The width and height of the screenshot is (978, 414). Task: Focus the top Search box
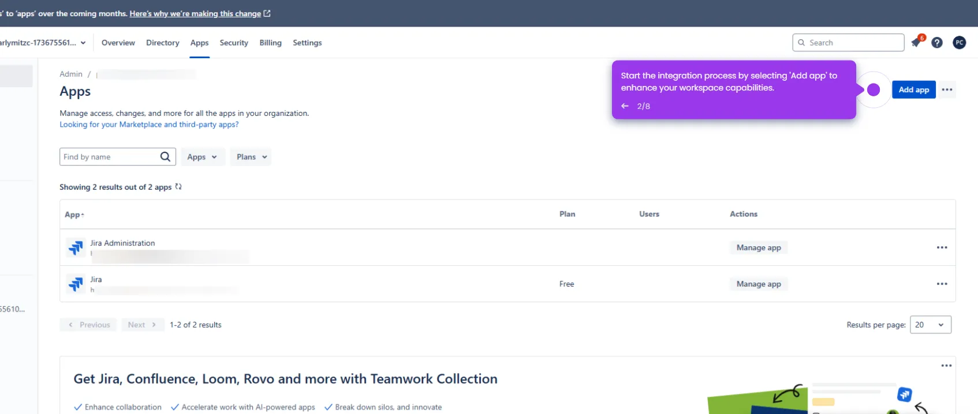pyautogui.click(x=848, y=43)
